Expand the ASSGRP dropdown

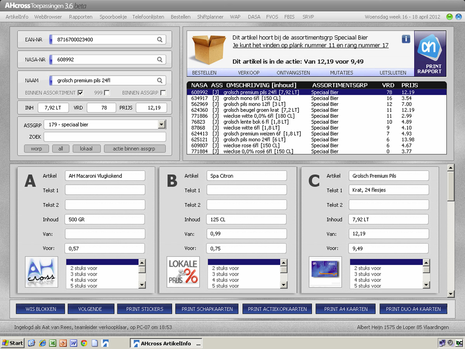coord(161,125)
